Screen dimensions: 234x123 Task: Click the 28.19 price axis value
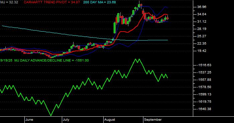(x=202, y=29)
